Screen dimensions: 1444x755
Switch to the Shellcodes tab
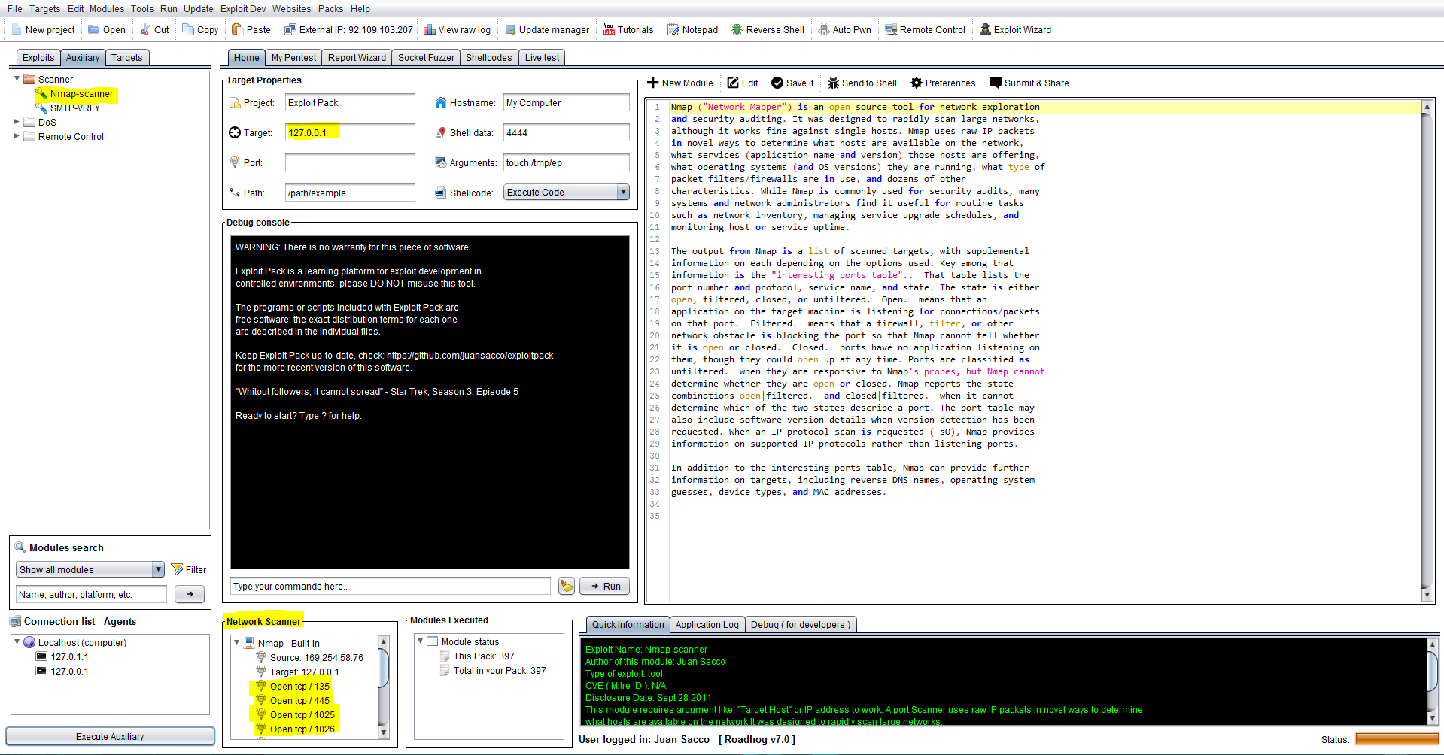(x=488, y=58)
